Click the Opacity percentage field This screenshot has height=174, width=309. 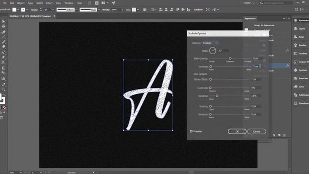[x=116, y=10]
